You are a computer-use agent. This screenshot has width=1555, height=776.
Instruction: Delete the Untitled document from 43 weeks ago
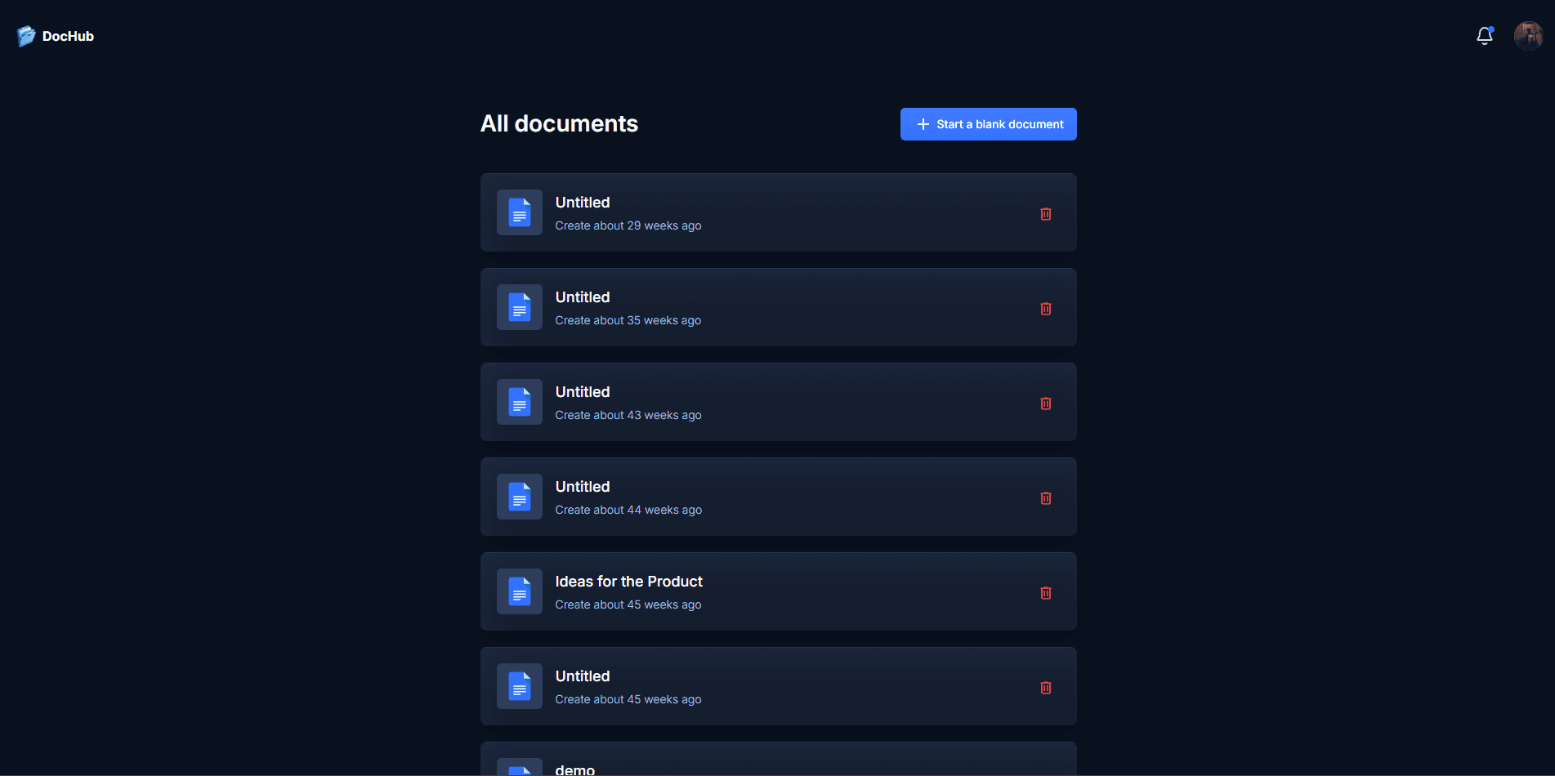point(1045,404)
